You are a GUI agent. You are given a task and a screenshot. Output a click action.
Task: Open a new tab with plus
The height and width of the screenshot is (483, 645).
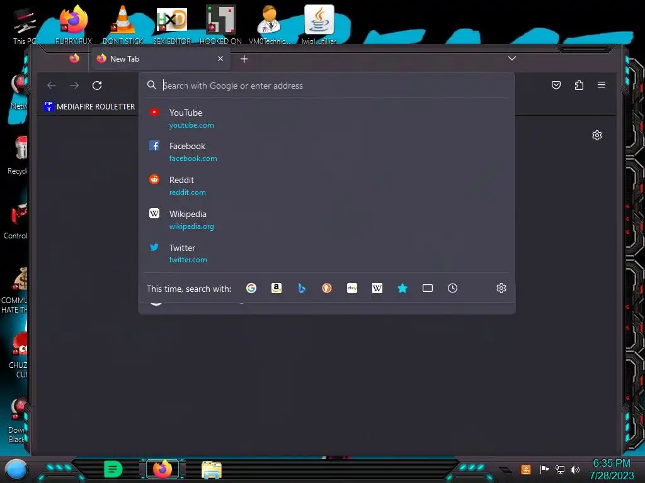click(x=244, y=59)
